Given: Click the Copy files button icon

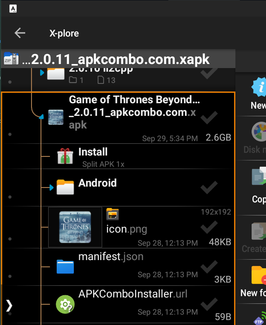Looking at the screenshot, I should pos(259,176).
